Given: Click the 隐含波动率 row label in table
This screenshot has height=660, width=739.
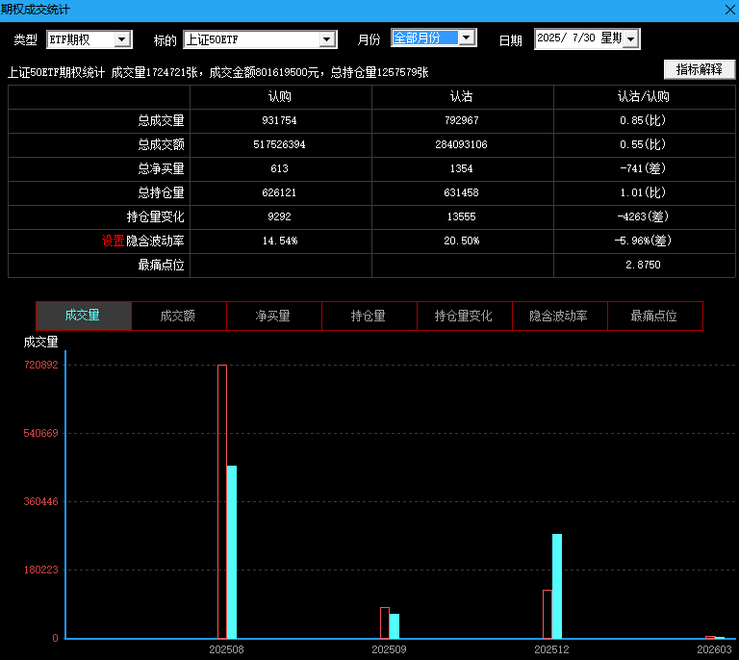Looking at the screenshot, I should (x=155, y=241).
